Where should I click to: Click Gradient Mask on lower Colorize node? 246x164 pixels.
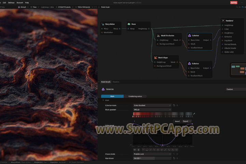[x=196, y=76]
